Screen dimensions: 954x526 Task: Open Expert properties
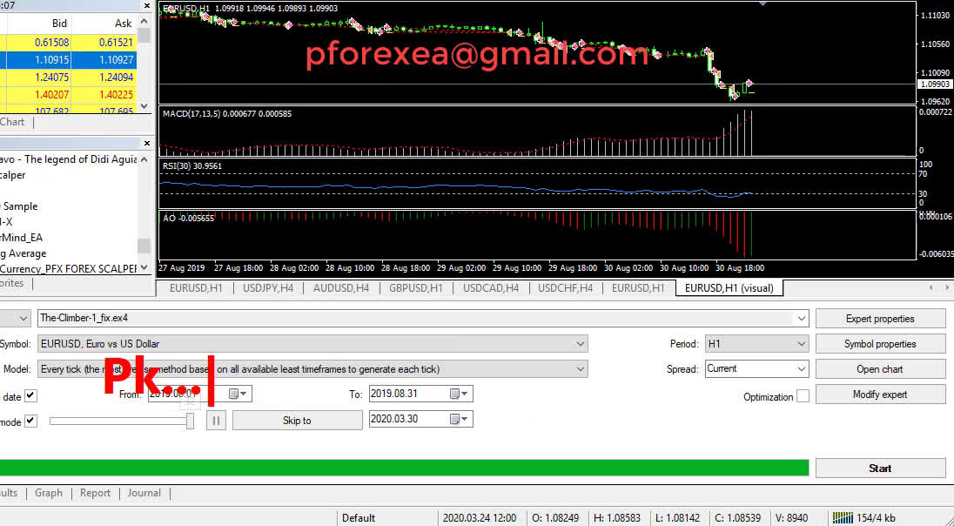(x=879, y=319)
